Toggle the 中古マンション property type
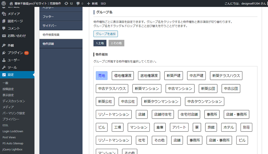268x154 pixels. pos(180,88)
